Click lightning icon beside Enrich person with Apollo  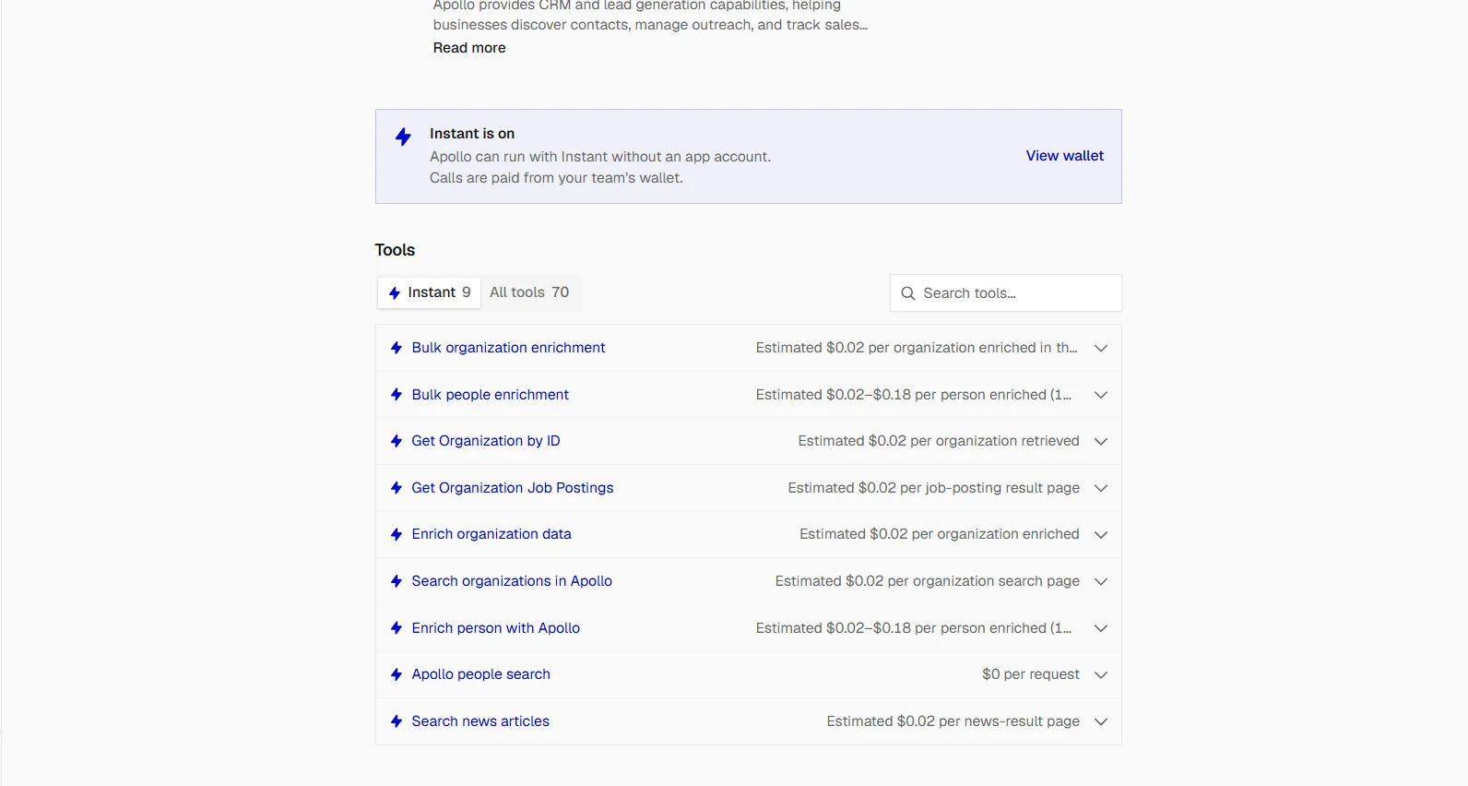point(397,628)
